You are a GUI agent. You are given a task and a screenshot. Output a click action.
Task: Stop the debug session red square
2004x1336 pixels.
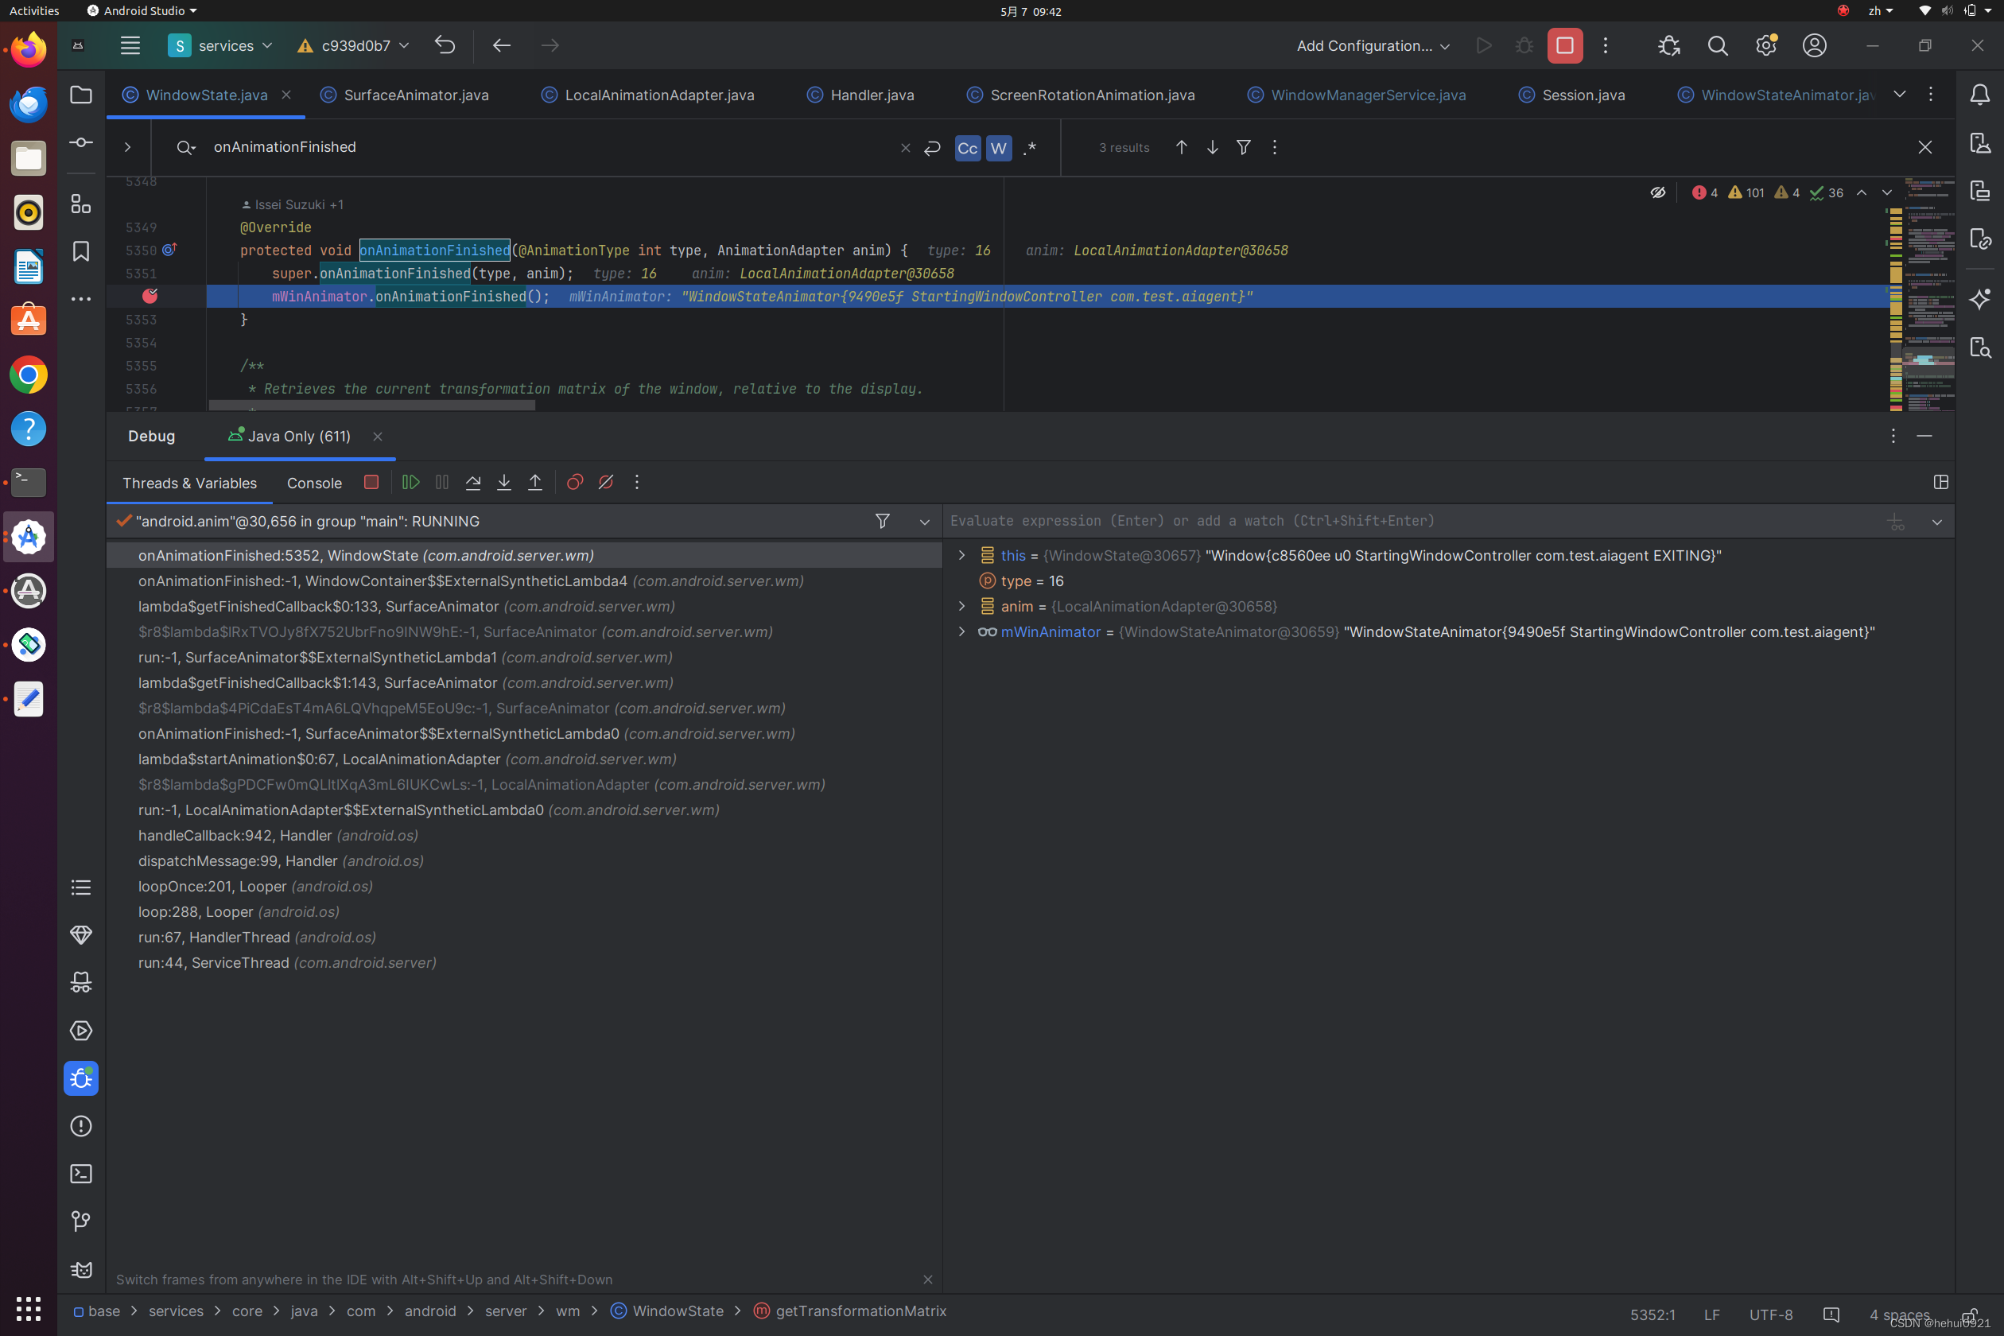tap(371, 482)
